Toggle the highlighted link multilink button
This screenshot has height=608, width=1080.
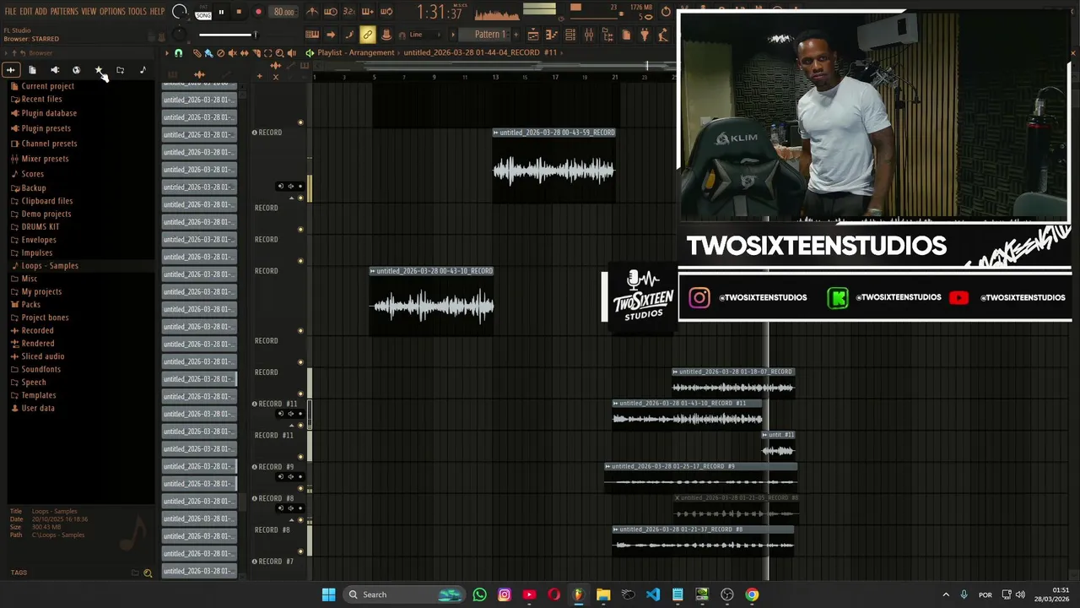coord(367,35)
